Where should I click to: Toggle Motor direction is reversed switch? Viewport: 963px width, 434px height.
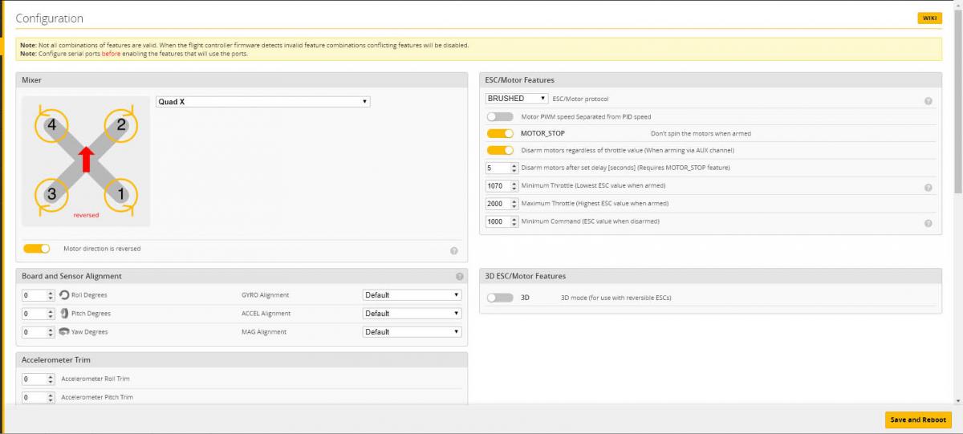(37, 249)
